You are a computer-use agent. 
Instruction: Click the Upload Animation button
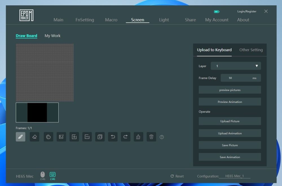230,133
